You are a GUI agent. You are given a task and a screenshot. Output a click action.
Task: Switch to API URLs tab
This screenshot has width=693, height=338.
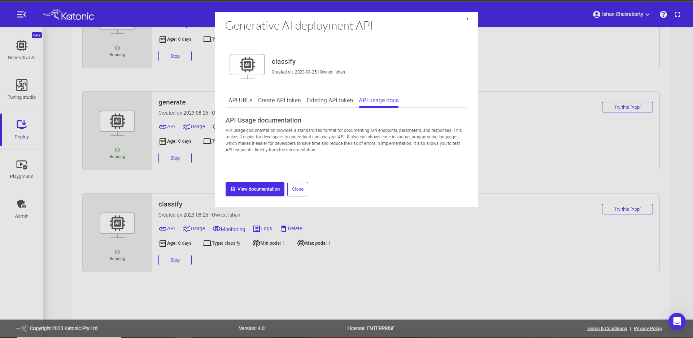coord(240,100)
